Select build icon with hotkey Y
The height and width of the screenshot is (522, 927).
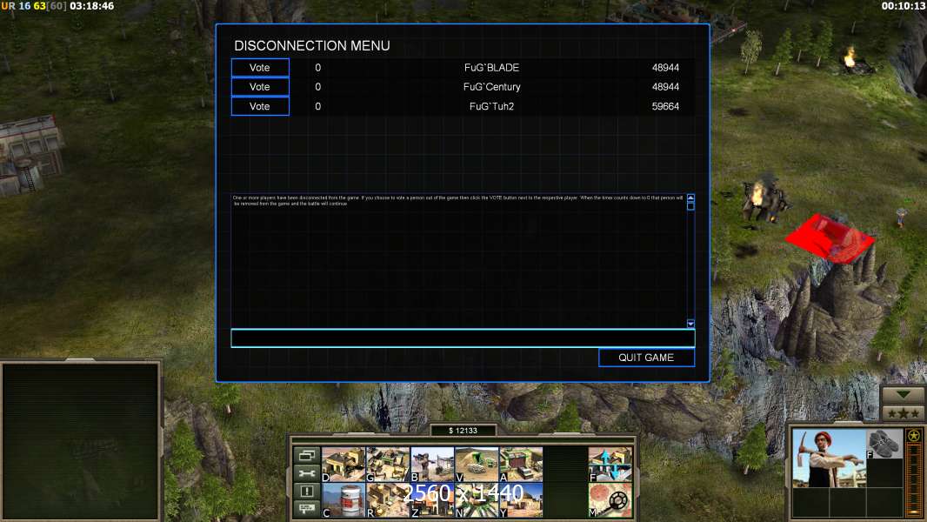click(521, 500)
